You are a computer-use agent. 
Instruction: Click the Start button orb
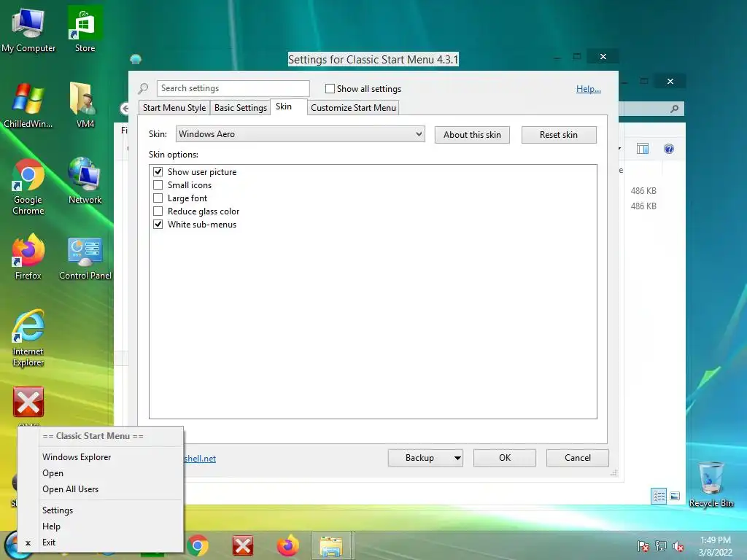(12, 546)
